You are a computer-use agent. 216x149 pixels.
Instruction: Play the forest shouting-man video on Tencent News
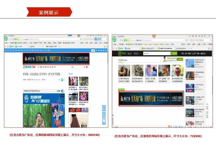pos(44,111)
